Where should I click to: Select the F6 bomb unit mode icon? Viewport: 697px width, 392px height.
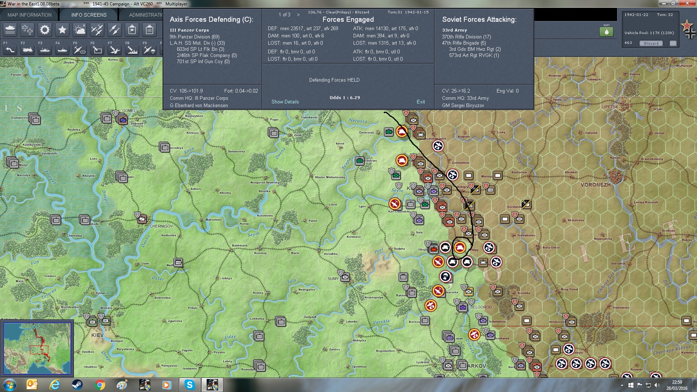pos(97,50)
